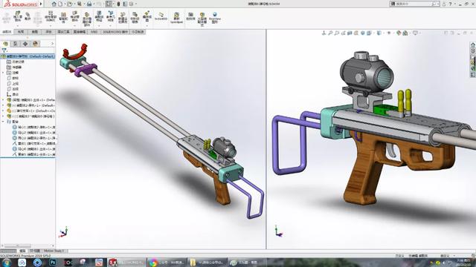The image size is (476, 267).
Task: Toggle the view settings monitor icon in heads-up bar
Action: (415, 33)
